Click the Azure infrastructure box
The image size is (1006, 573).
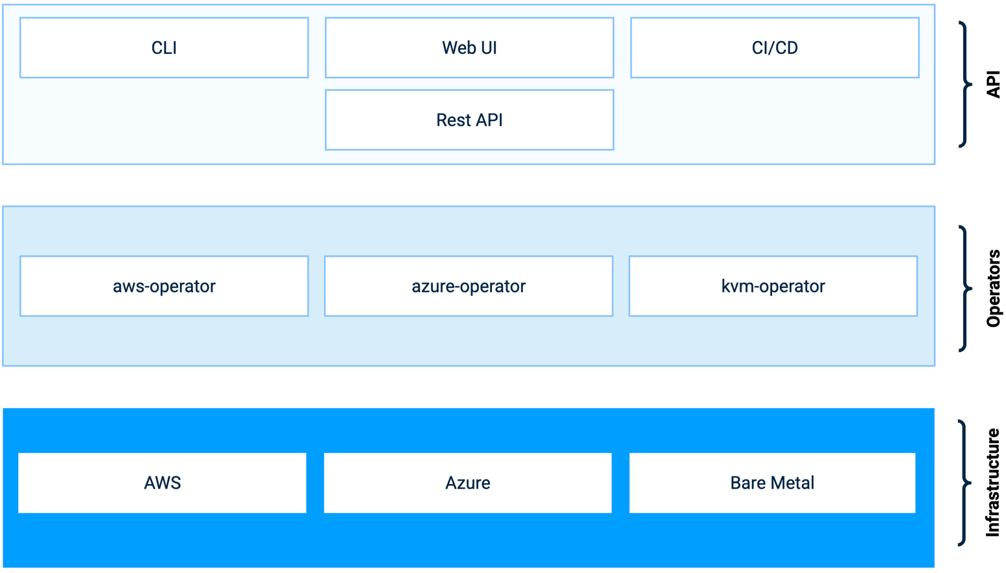click(x=468, y=483)
